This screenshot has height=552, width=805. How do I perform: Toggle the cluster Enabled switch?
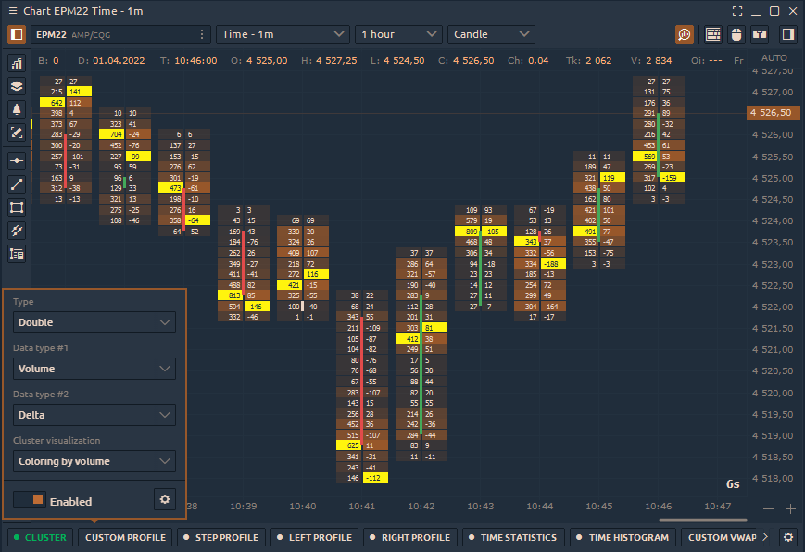[30, 500]
